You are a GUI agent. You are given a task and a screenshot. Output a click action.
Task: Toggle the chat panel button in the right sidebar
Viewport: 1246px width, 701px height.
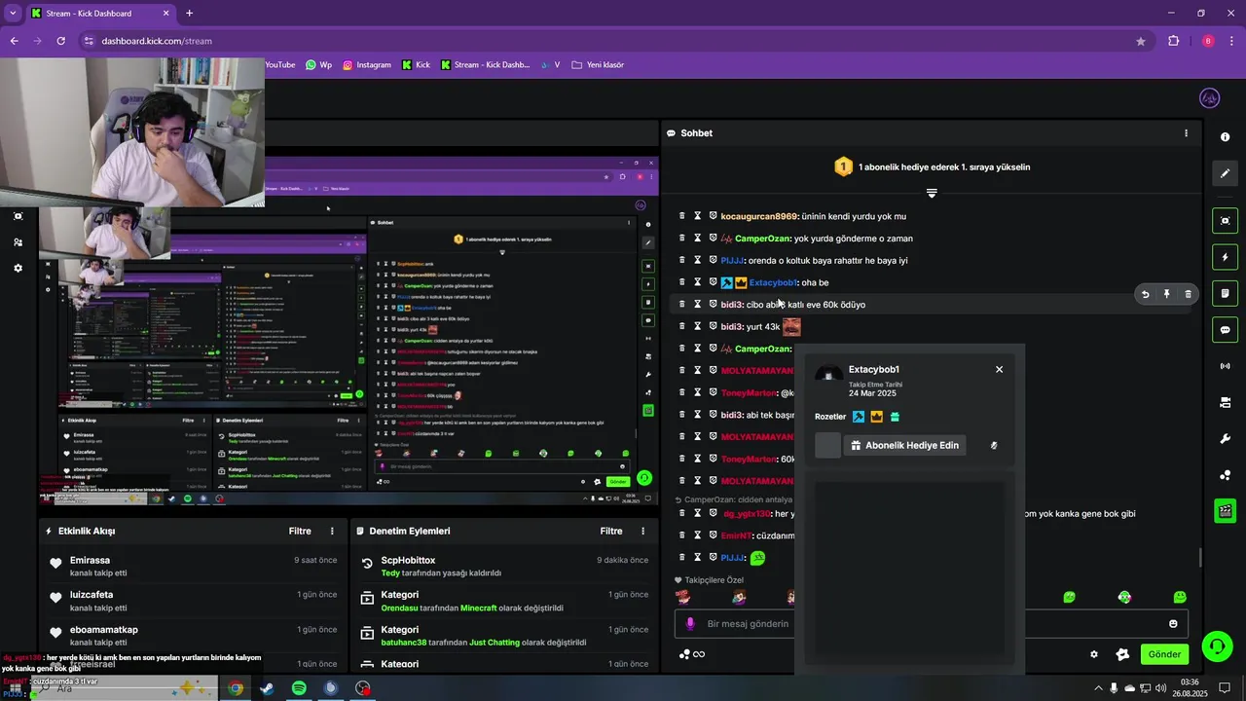point(1225,330)
